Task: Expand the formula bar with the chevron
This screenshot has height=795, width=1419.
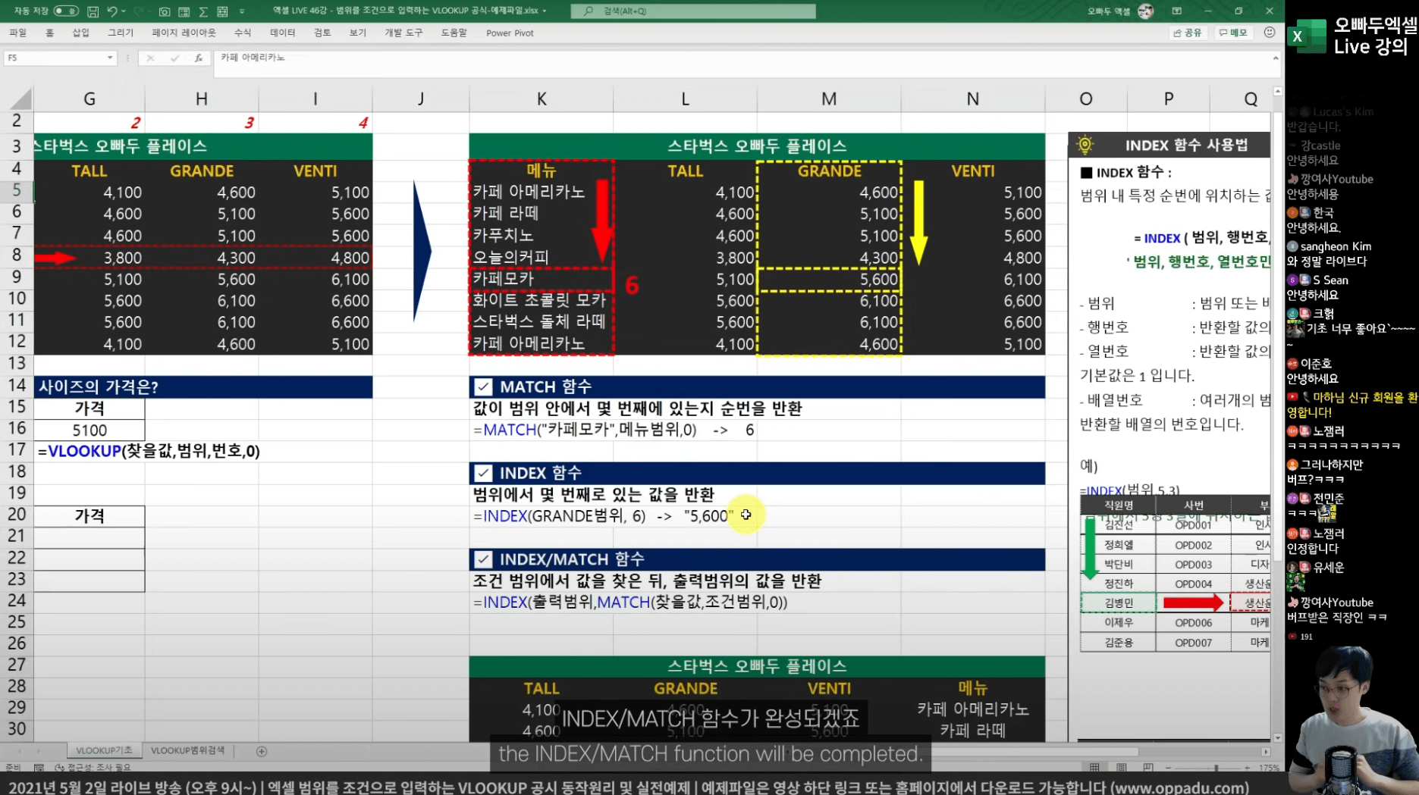Action: [1275, 58]
